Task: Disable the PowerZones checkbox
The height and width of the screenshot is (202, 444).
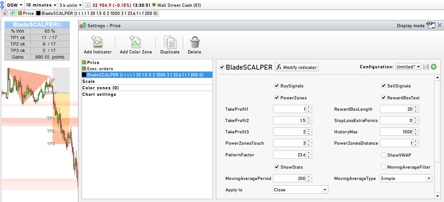Action: point(277,97)
